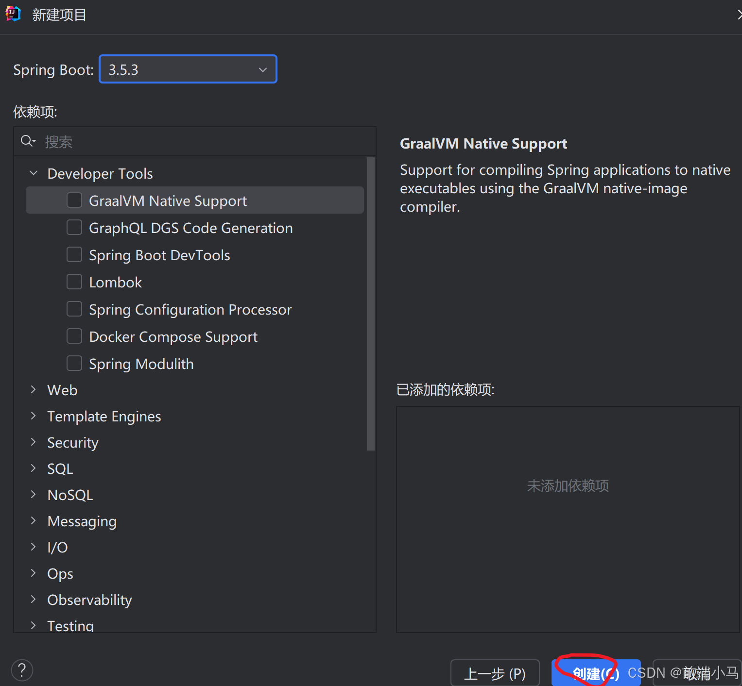742x686 pixels.
Task: Click the 未添加依赖项 placeholder text
Action: click(x=568, y=485)
